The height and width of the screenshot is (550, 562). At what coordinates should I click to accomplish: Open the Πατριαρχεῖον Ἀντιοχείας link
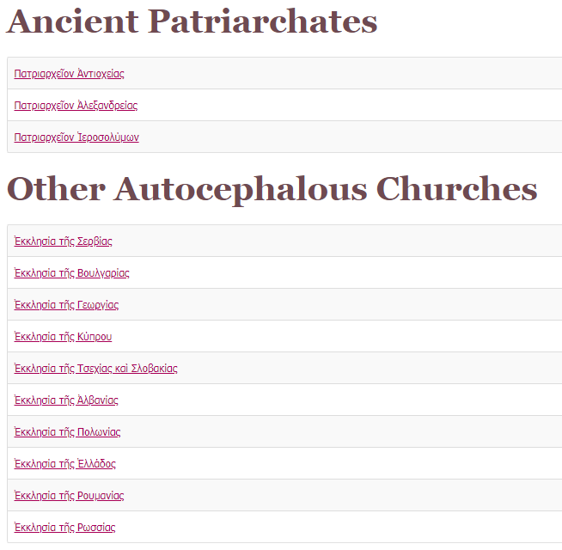pyautogui.click(x=69, y=74)
